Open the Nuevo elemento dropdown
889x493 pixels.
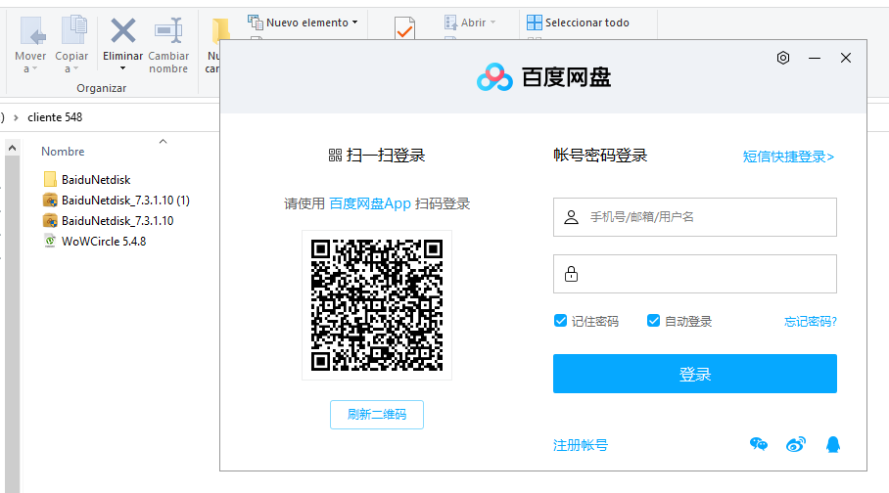pos(303,22)
